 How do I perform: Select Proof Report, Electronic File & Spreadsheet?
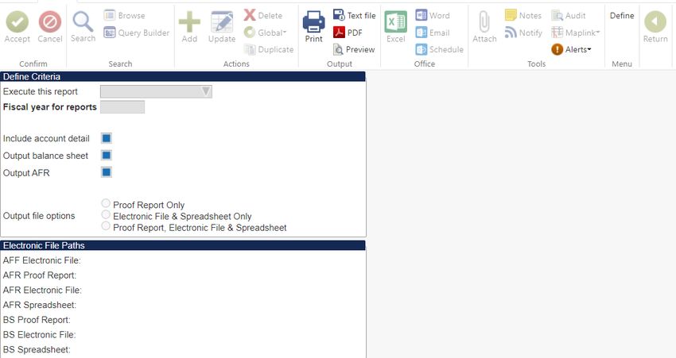coord(106,226)
